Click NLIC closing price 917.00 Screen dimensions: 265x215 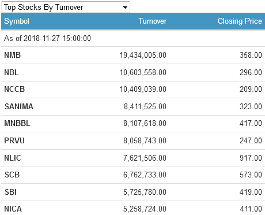(x=251, y=158)
